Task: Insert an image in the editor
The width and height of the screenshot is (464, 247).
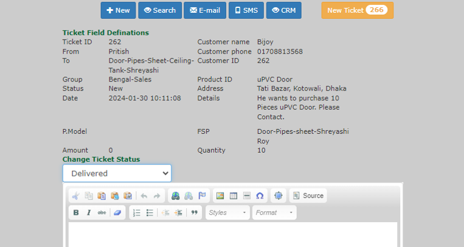Action: (220, 196)
